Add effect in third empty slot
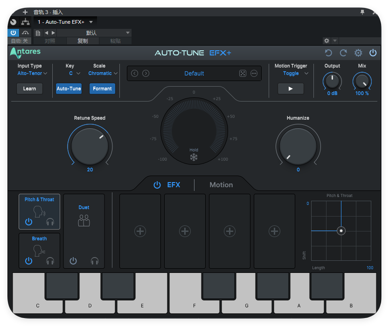Screen dimensions: 389x326 [230, 231]
